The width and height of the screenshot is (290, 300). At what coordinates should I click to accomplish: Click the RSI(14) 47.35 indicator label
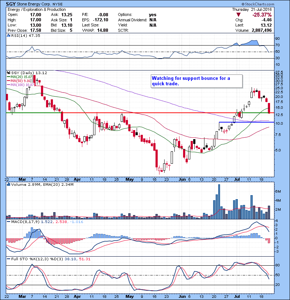click(25, 35)
